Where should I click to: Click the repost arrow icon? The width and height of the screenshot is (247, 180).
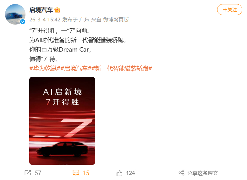[28, 173]
